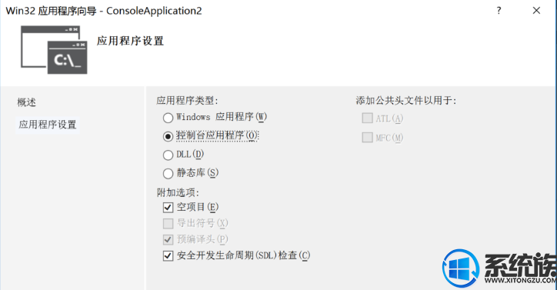Toggle the 空项目 checkbox
The image size is (557, 290).
point(168,207)
